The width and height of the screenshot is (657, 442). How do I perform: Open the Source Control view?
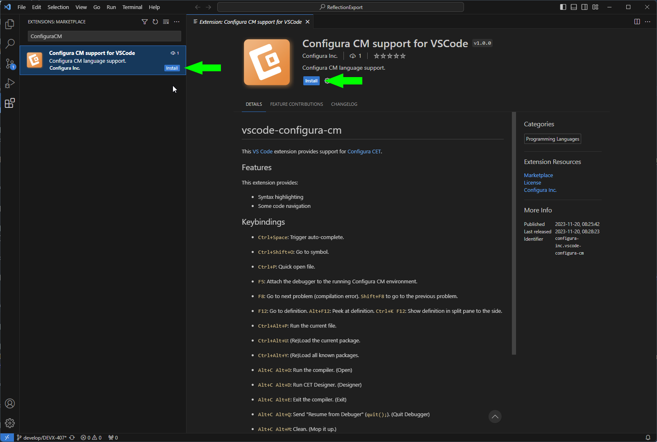click(10, 64)
